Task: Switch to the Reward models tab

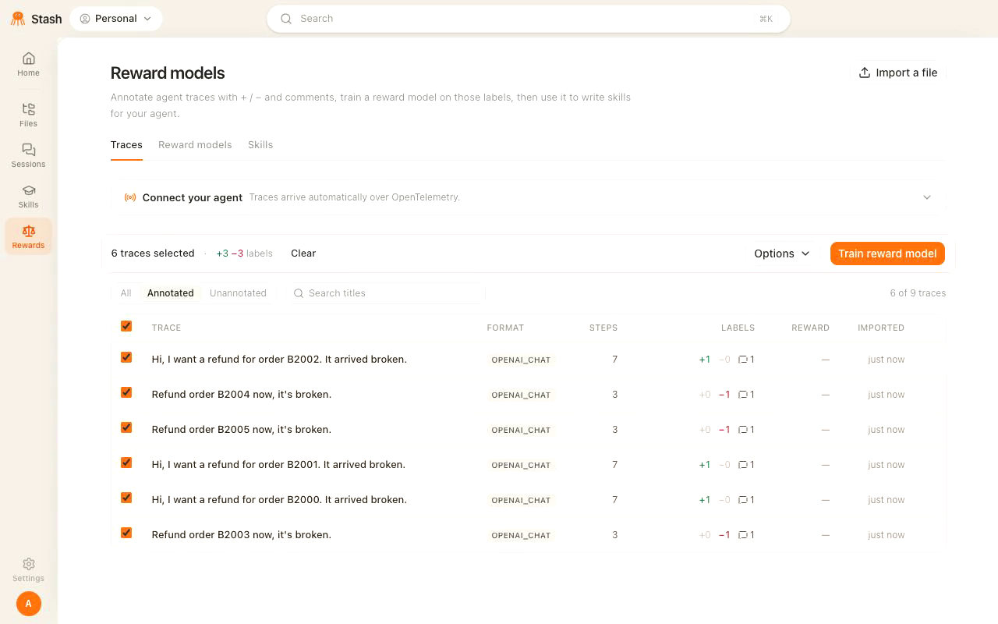Action: 195,145
